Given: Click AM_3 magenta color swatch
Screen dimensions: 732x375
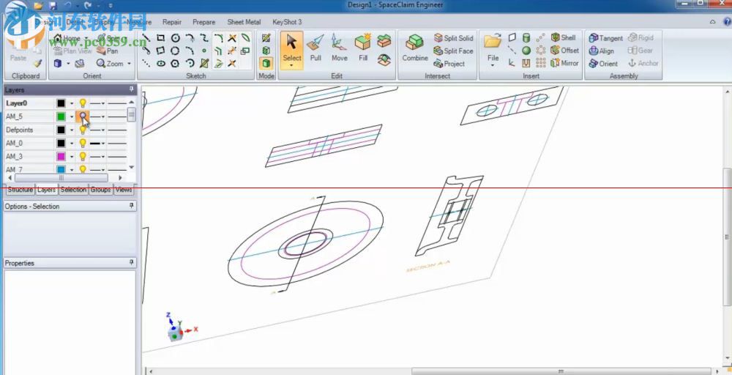Looking at the screenshot, I should tap(61, 156).
